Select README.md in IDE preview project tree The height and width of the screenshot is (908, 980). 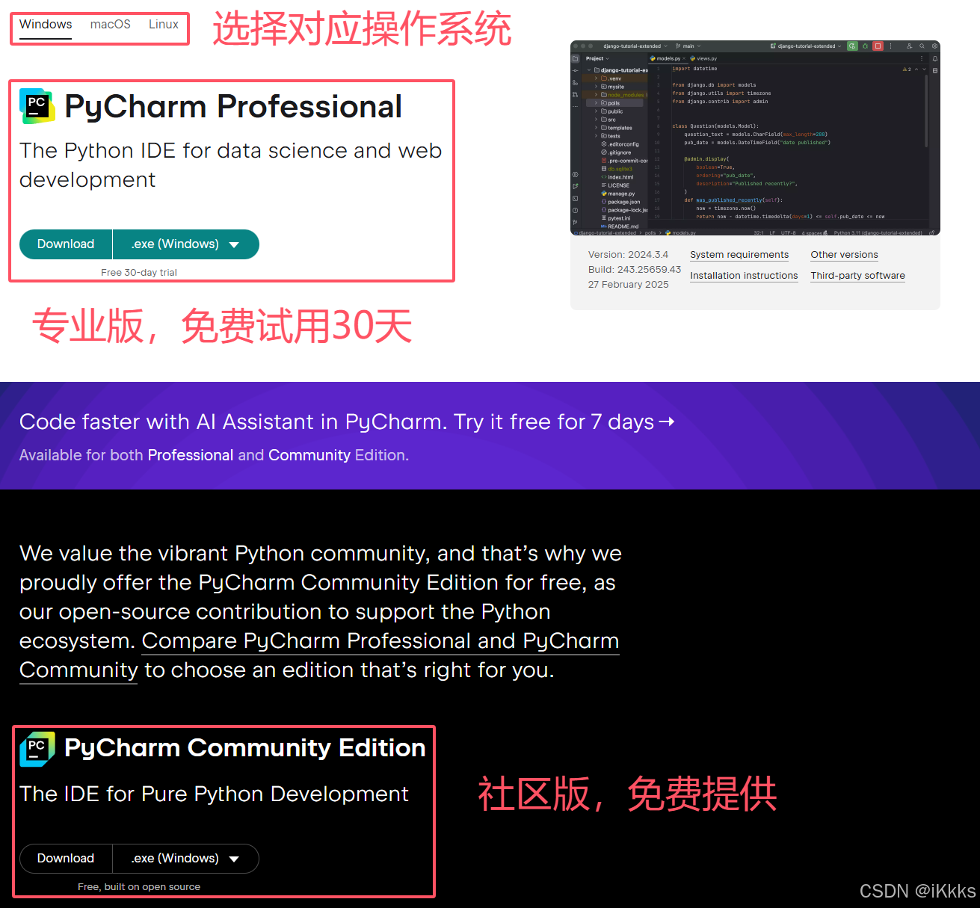coord(620,226)
